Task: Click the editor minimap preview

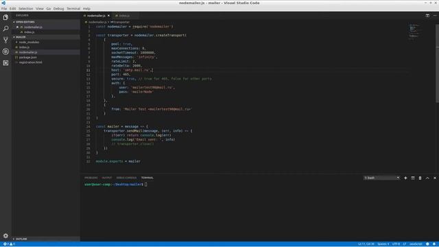Action: pyautogui.click(x=414, y=32)
